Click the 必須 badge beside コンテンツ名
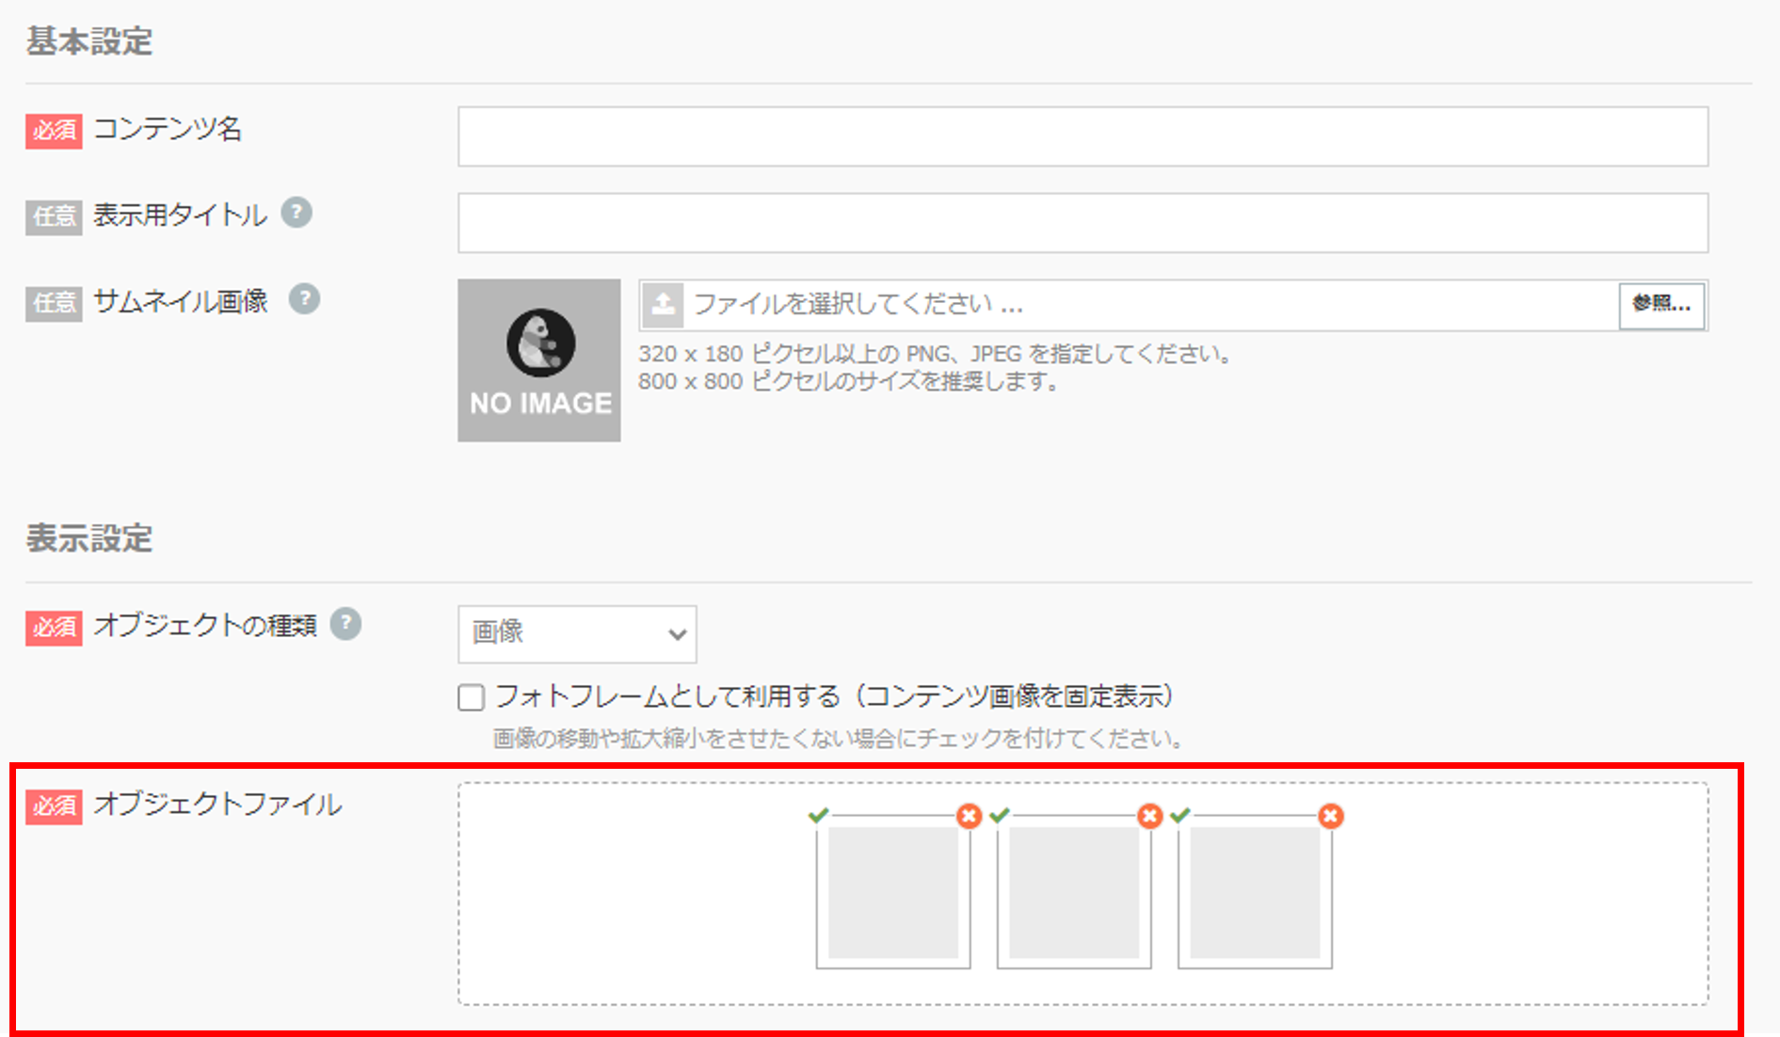Image resolution: width=1780 pixels, height=1037 pixels. pos(54,131)
